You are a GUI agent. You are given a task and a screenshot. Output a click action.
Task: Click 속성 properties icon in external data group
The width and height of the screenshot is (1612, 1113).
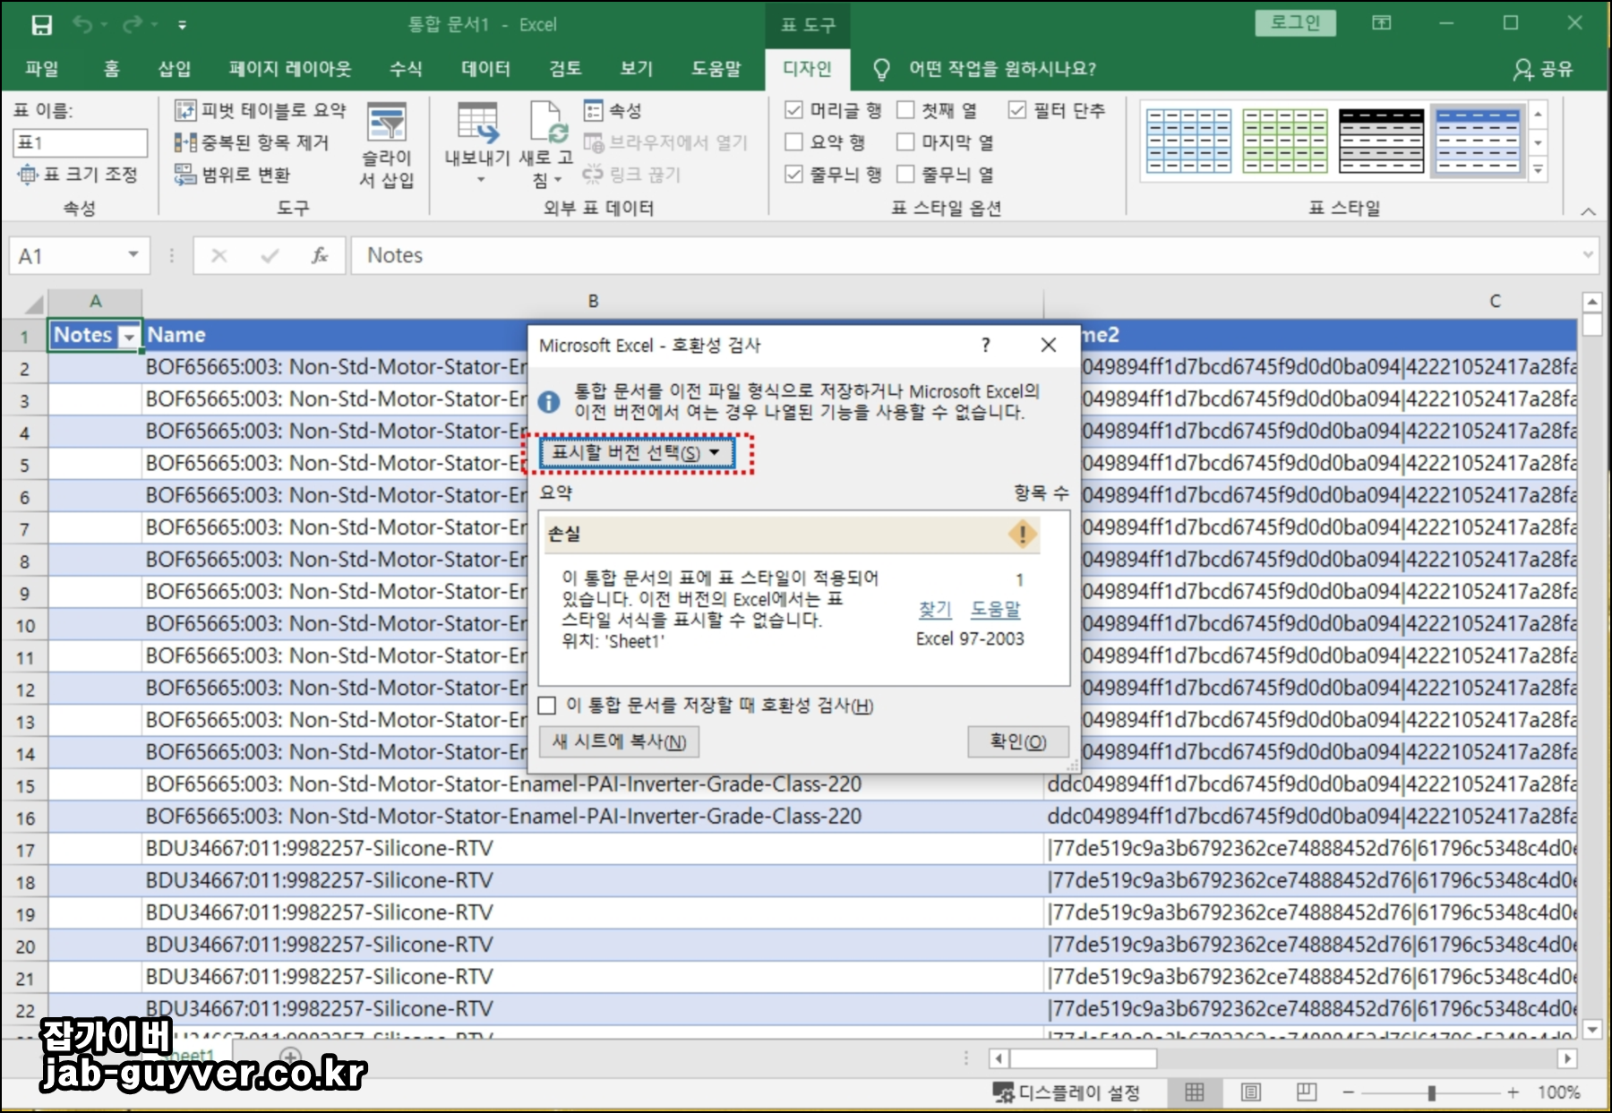tap(593, 110)
